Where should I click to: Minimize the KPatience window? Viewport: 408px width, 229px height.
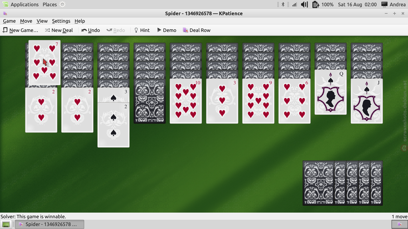(386, 13)
